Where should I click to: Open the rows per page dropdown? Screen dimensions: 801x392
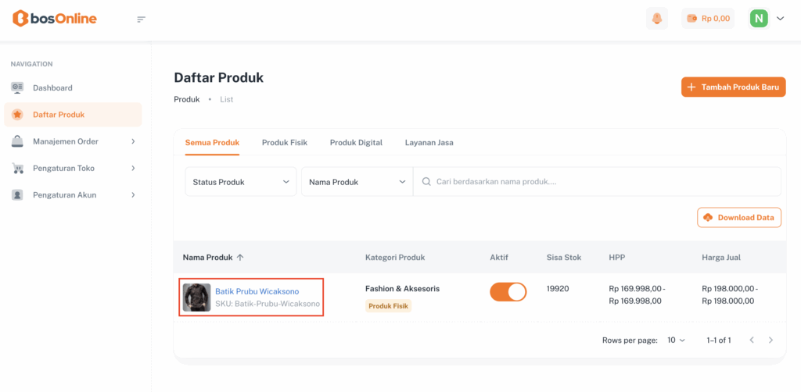[x=676, y=340]
